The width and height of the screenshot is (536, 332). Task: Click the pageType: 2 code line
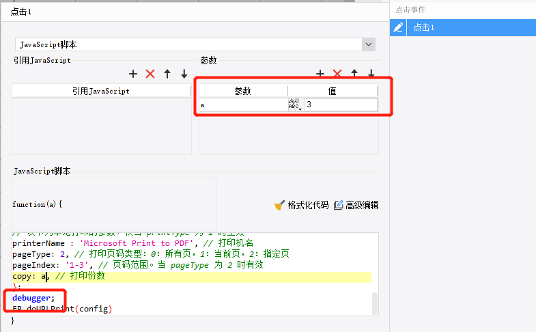pyautogui.click(x=151, y=254)
